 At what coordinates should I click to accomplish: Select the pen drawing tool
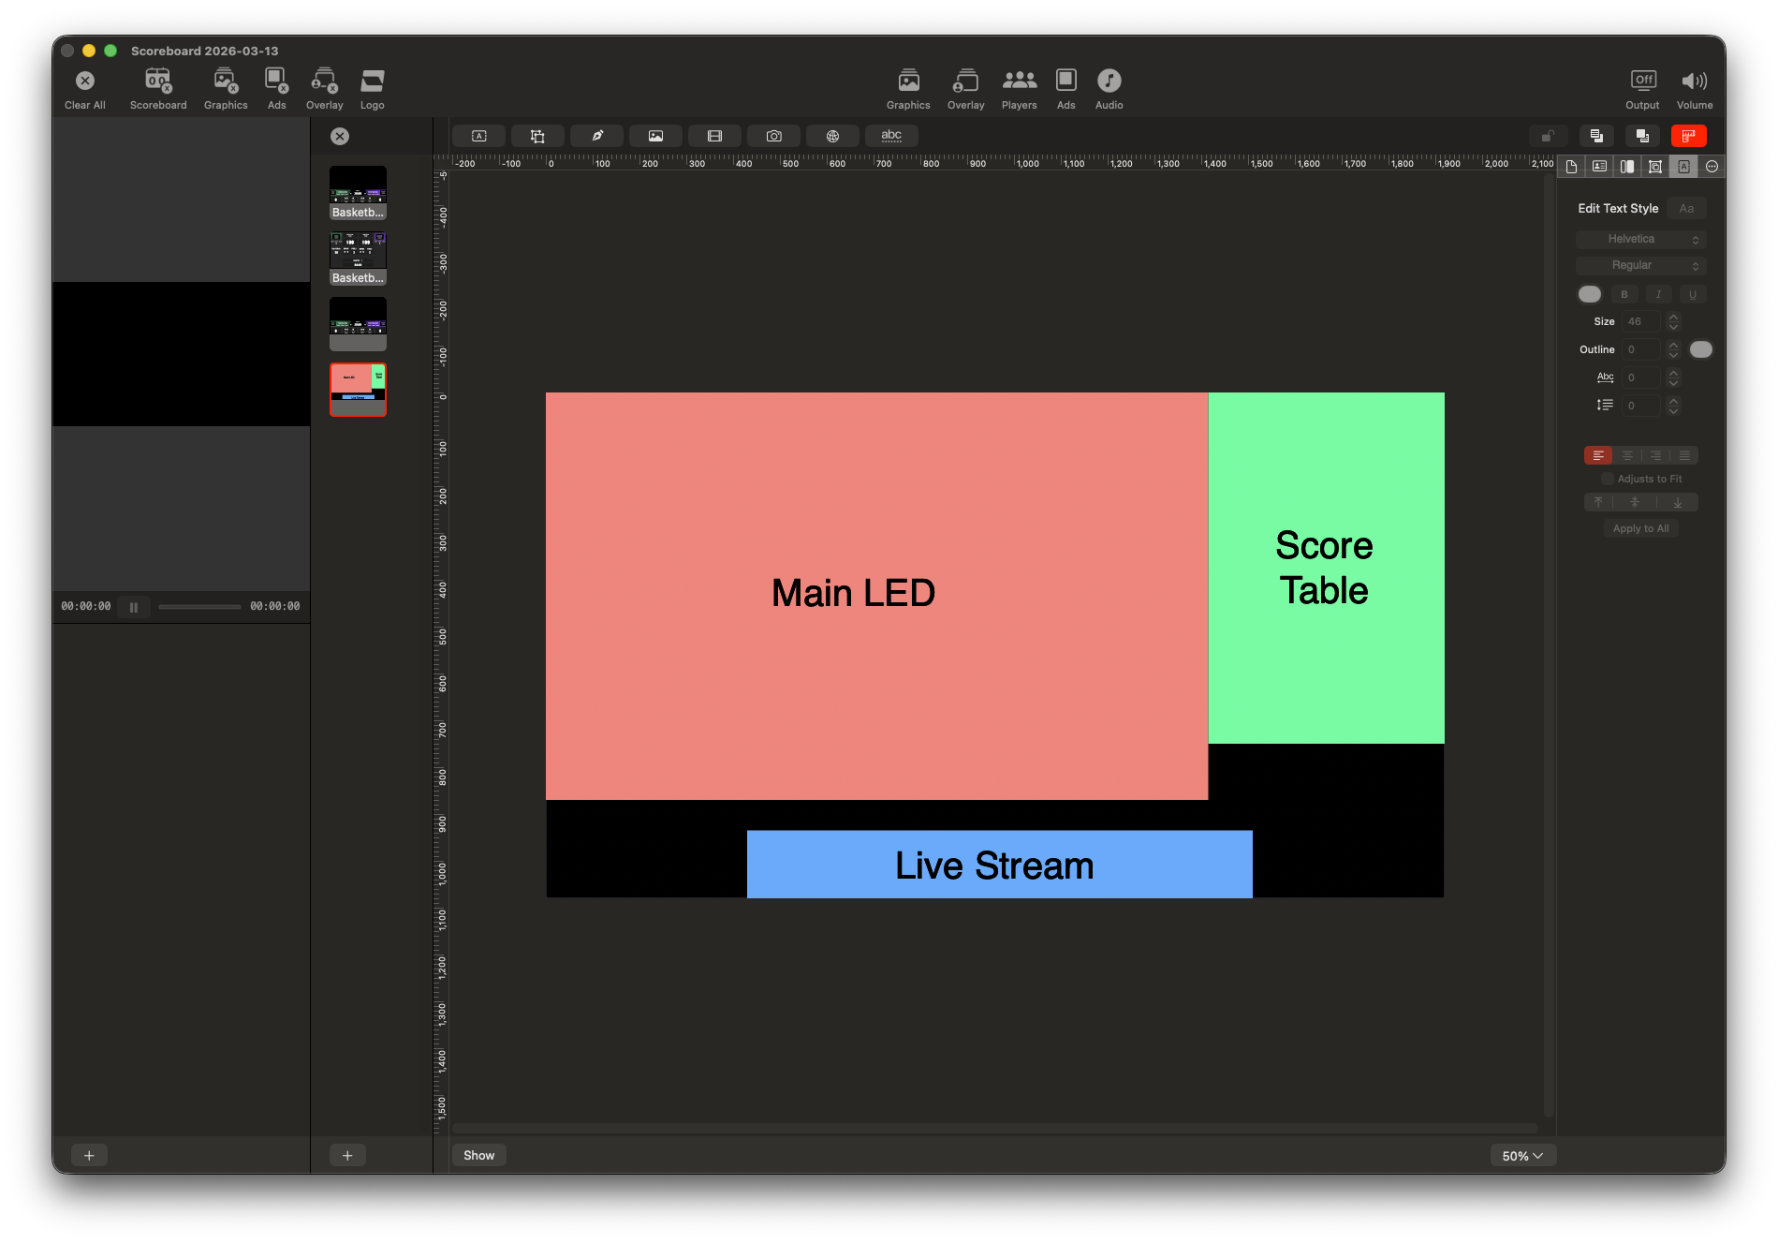click(596, 136)
